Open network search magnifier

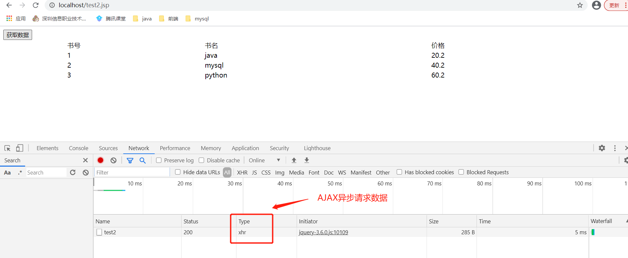[x=143, y=160]
